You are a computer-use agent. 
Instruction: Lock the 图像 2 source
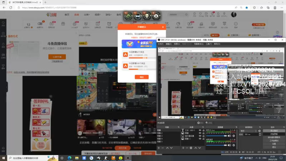203,139
